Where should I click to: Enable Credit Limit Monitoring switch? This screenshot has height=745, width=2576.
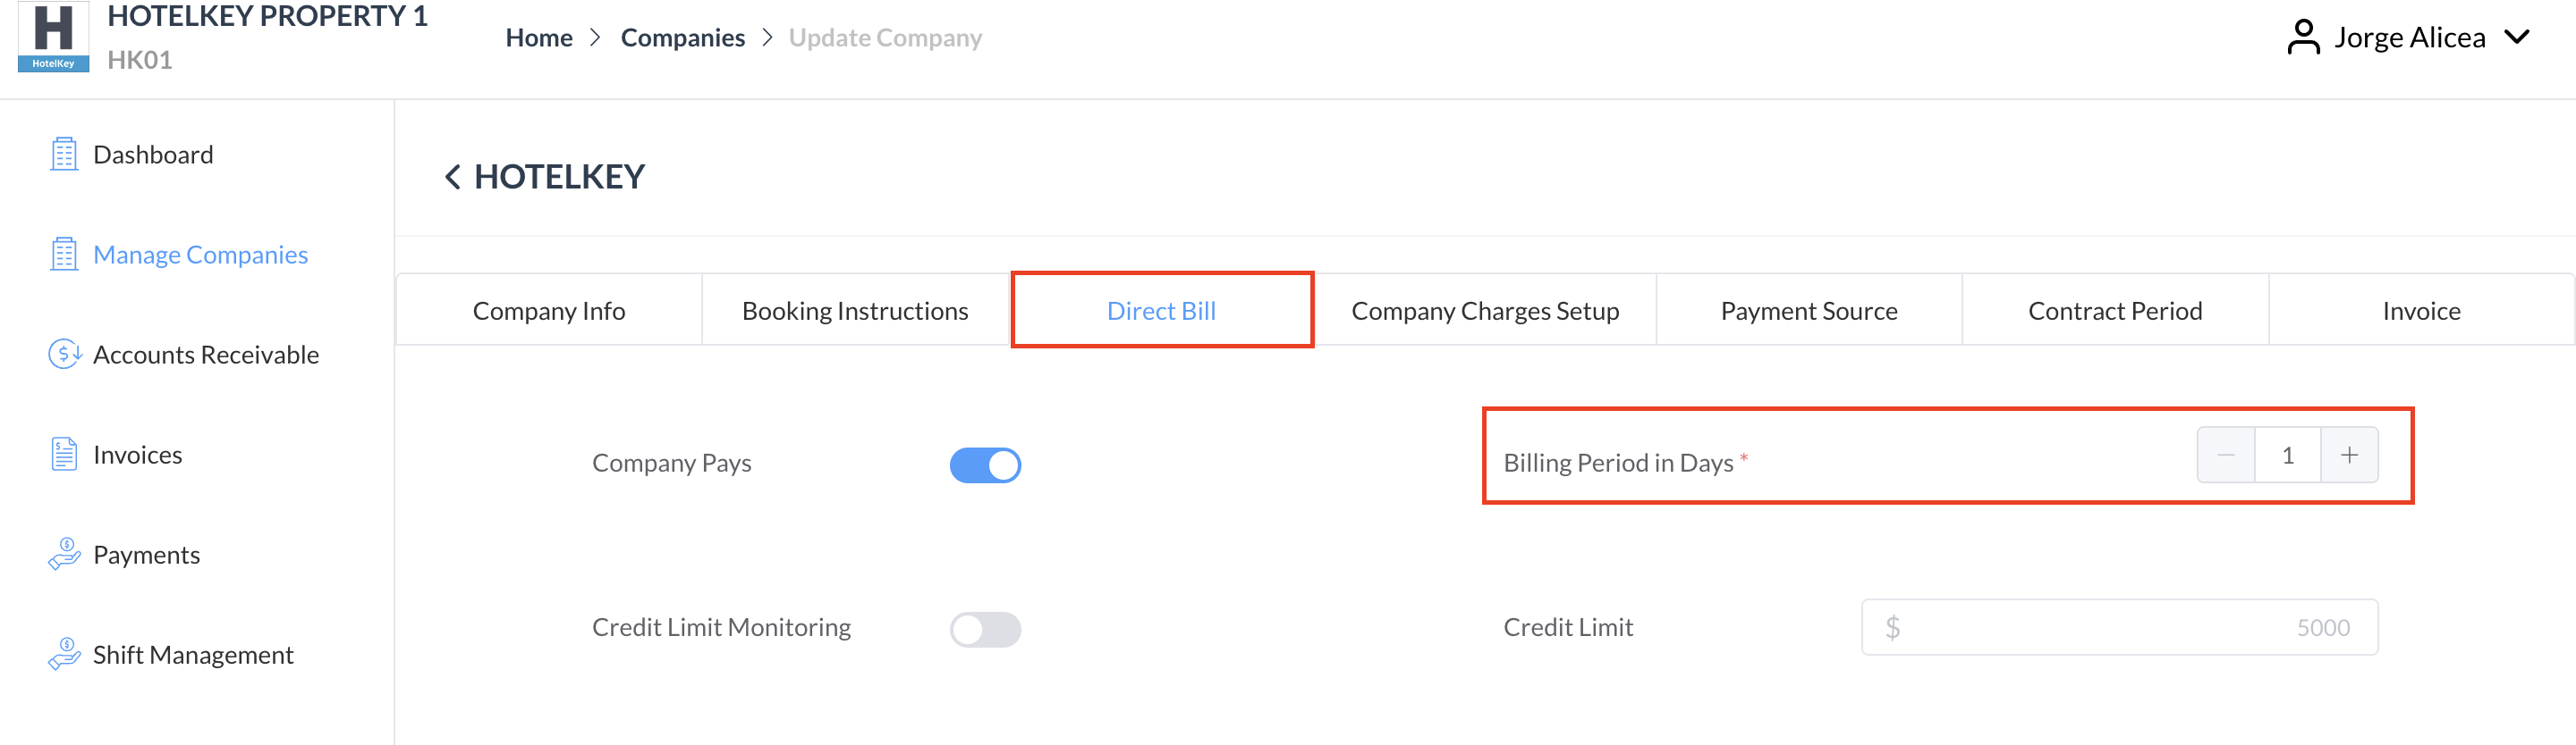(x=985, y=629)
